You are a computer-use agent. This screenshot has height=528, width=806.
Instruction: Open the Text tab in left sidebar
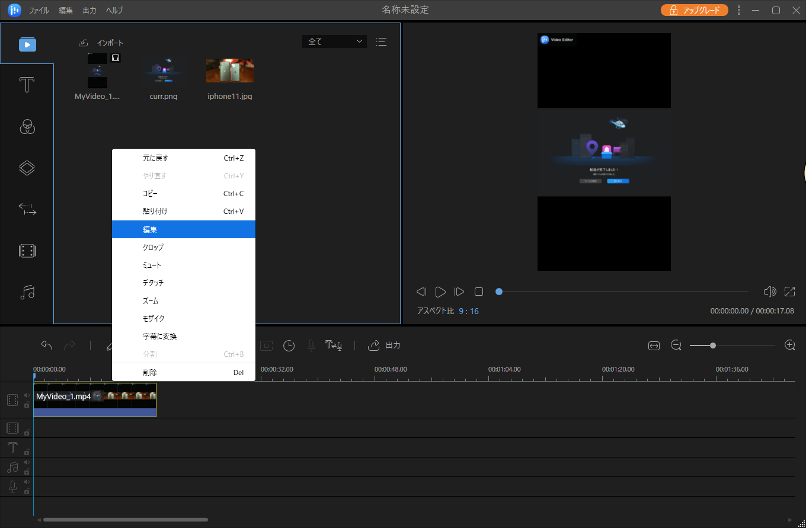point(27,85)
